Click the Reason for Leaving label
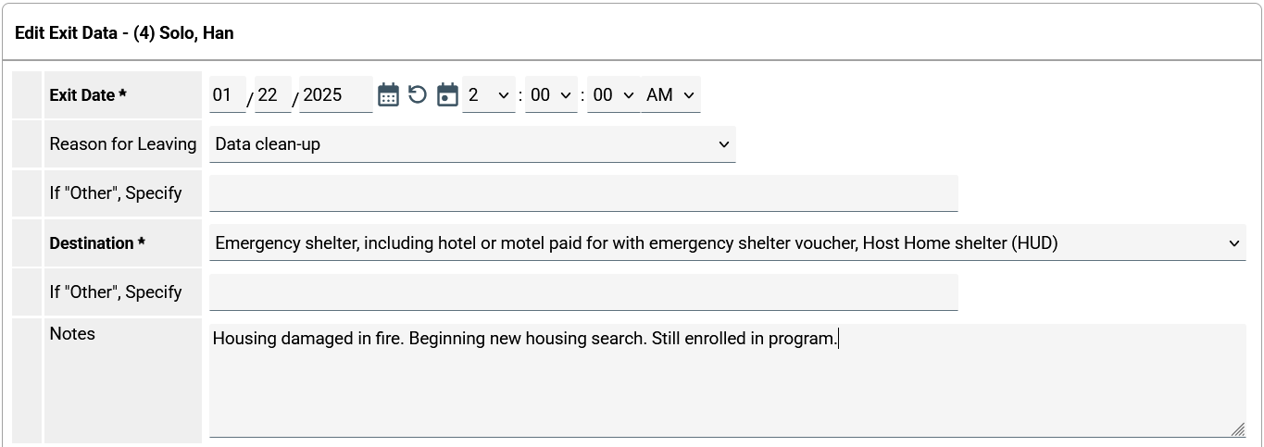This screenshot has width=1264, height=447. click(x=123, y=144)
